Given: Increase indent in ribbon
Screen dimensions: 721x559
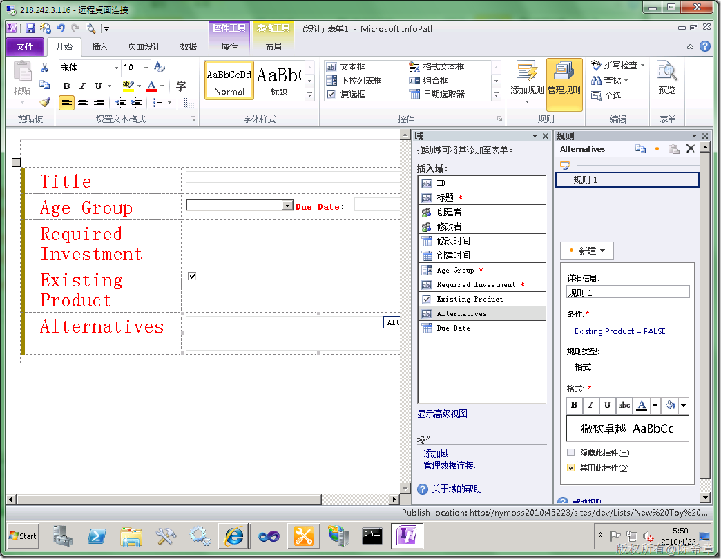Looking at the screenshot, I should 137,102.
